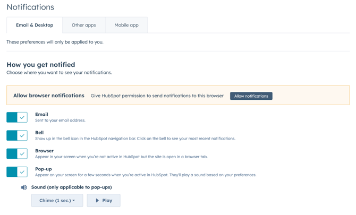Click 'Sound (only applicable to pop-ups)' label
This screenshot has height=215, width=356.
(x=71, y=187)
